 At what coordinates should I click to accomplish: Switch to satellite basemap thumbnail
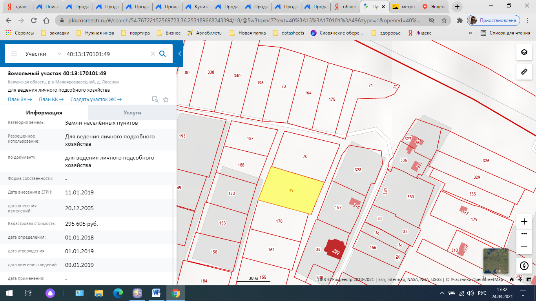[496, 261]
